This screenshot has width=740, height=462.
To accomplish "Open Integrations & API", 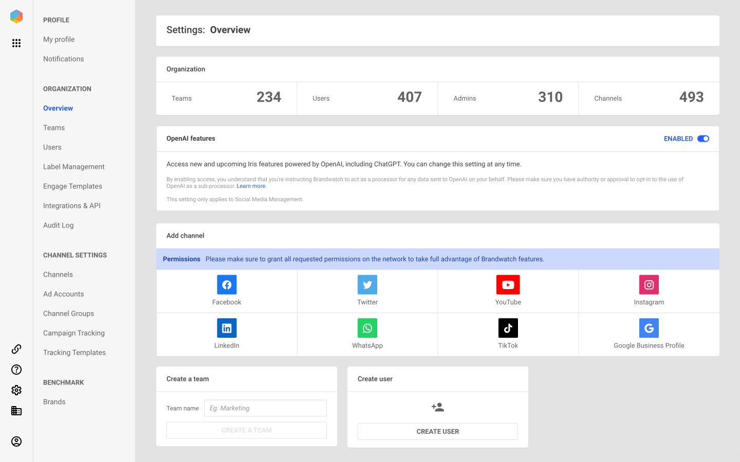I will point(72,206).
